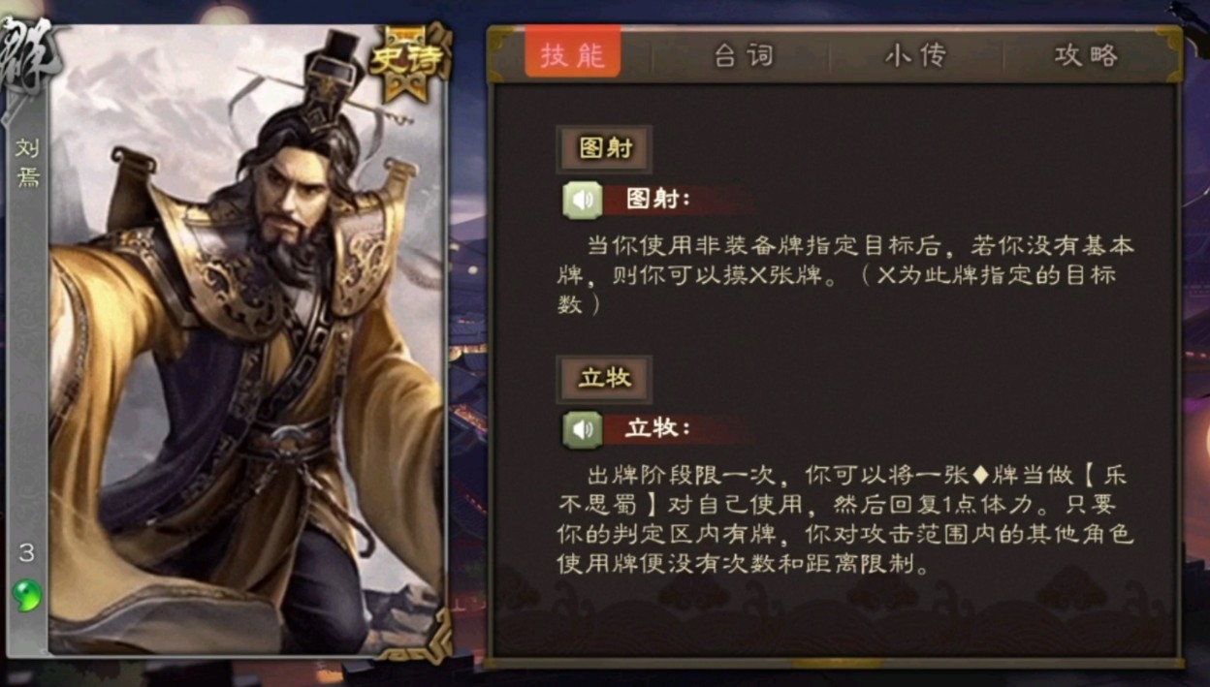Tap the 立牧 skill description text
Image resolution: width=1210 pixels, height=687 pixels.
point(844,519)
